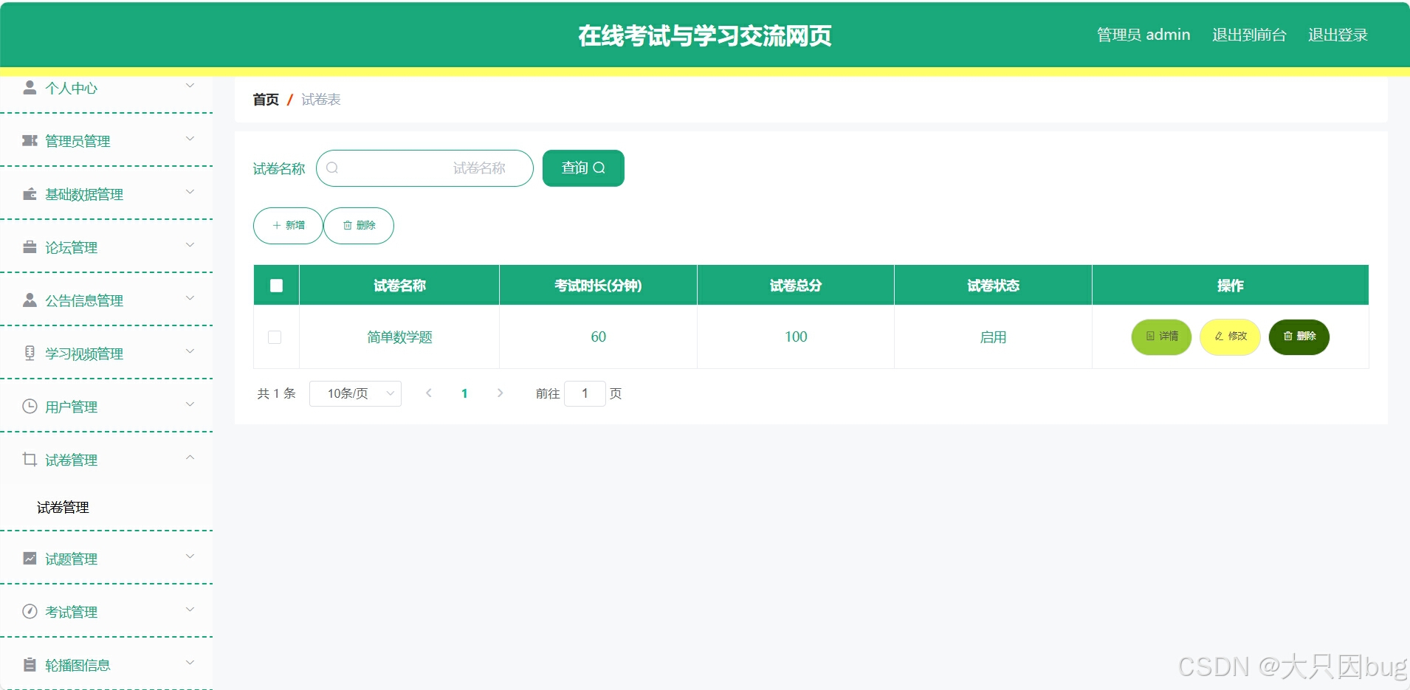This screenshot has width=1410, height=690.
Task: Click the 共 1 条 total count
Action: [x=276, y=394]
